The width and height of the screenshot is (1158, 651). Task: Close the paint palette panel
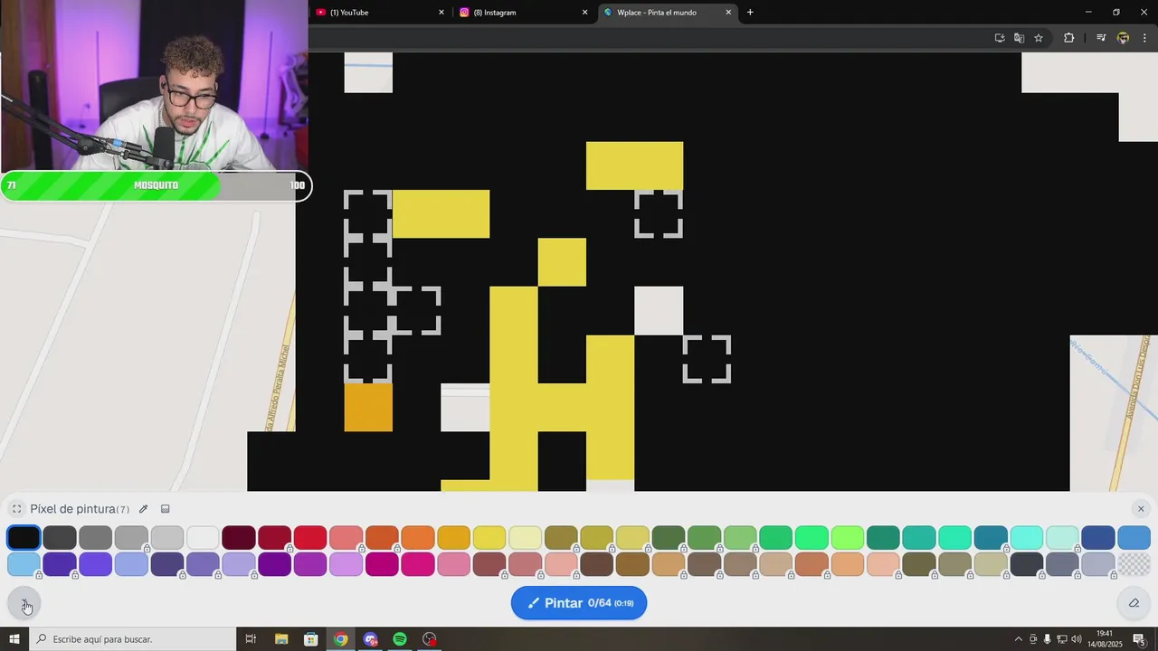pyautogui.click(x=1141, y=509)
